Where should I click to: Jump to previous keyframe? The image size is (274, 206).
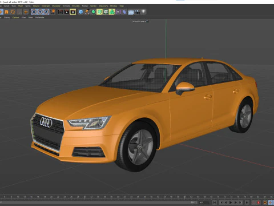(x=221, y=203)
